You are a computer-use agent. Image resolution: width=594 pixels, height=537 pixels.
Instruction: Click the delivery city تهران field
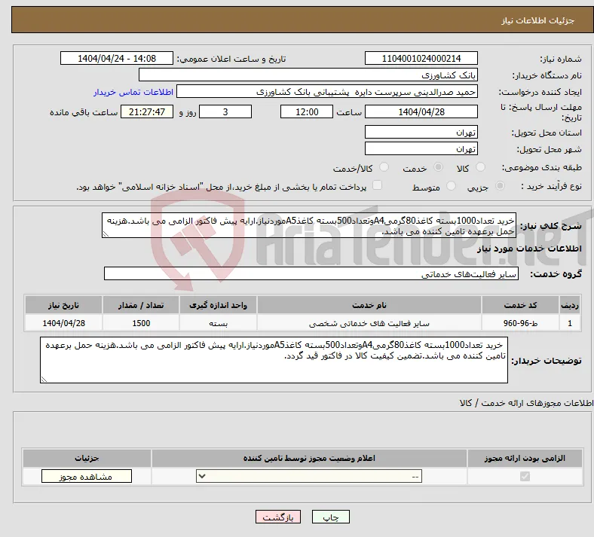(421, 148)
